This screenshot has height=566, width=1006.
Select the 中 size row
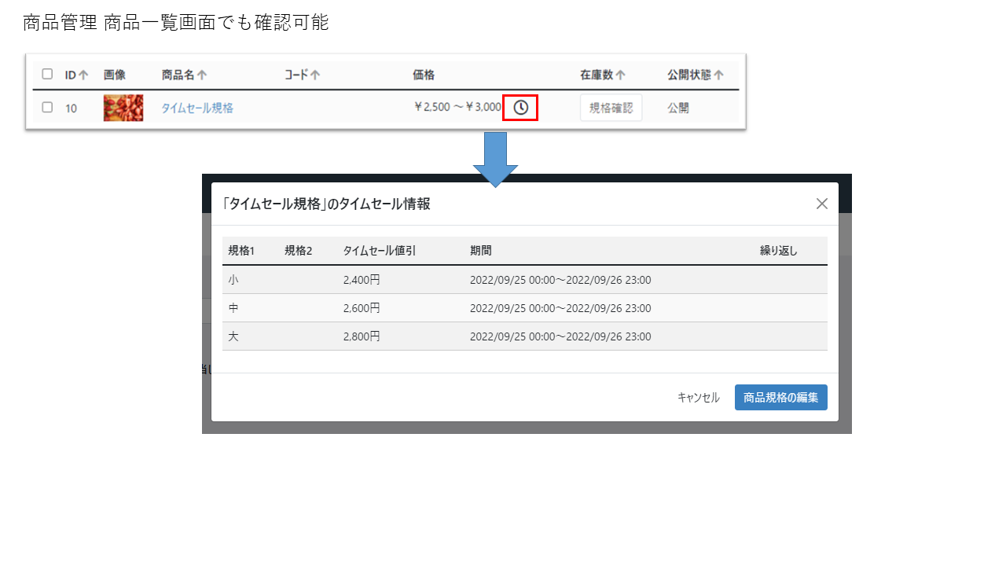pos(524,308)
